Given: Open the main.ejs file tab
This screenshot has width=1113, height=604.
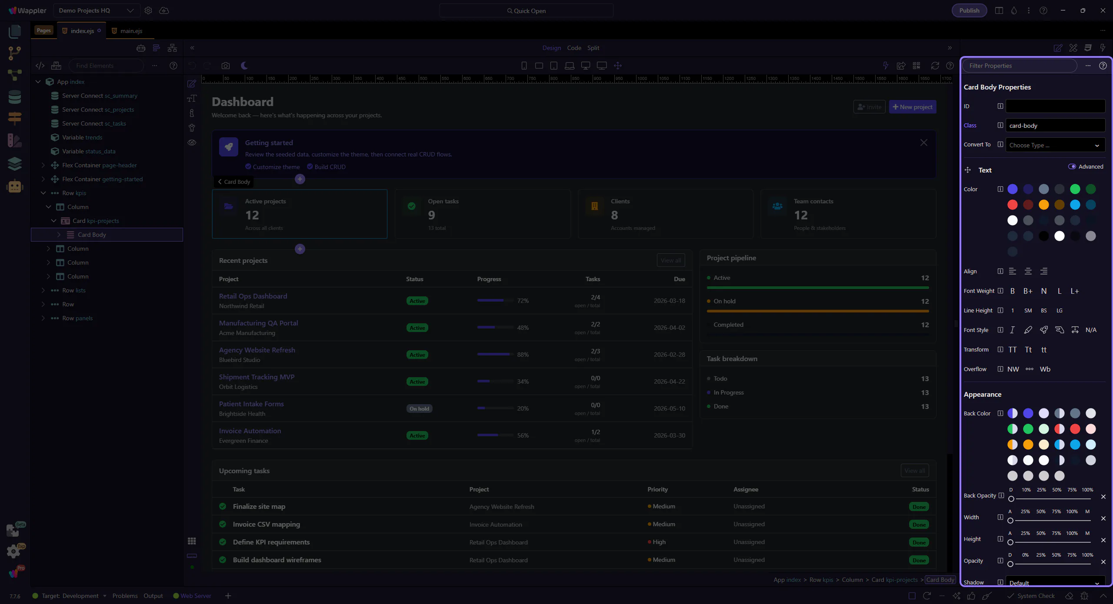Looking at the screenshot, I should click(x=131, y=31).
